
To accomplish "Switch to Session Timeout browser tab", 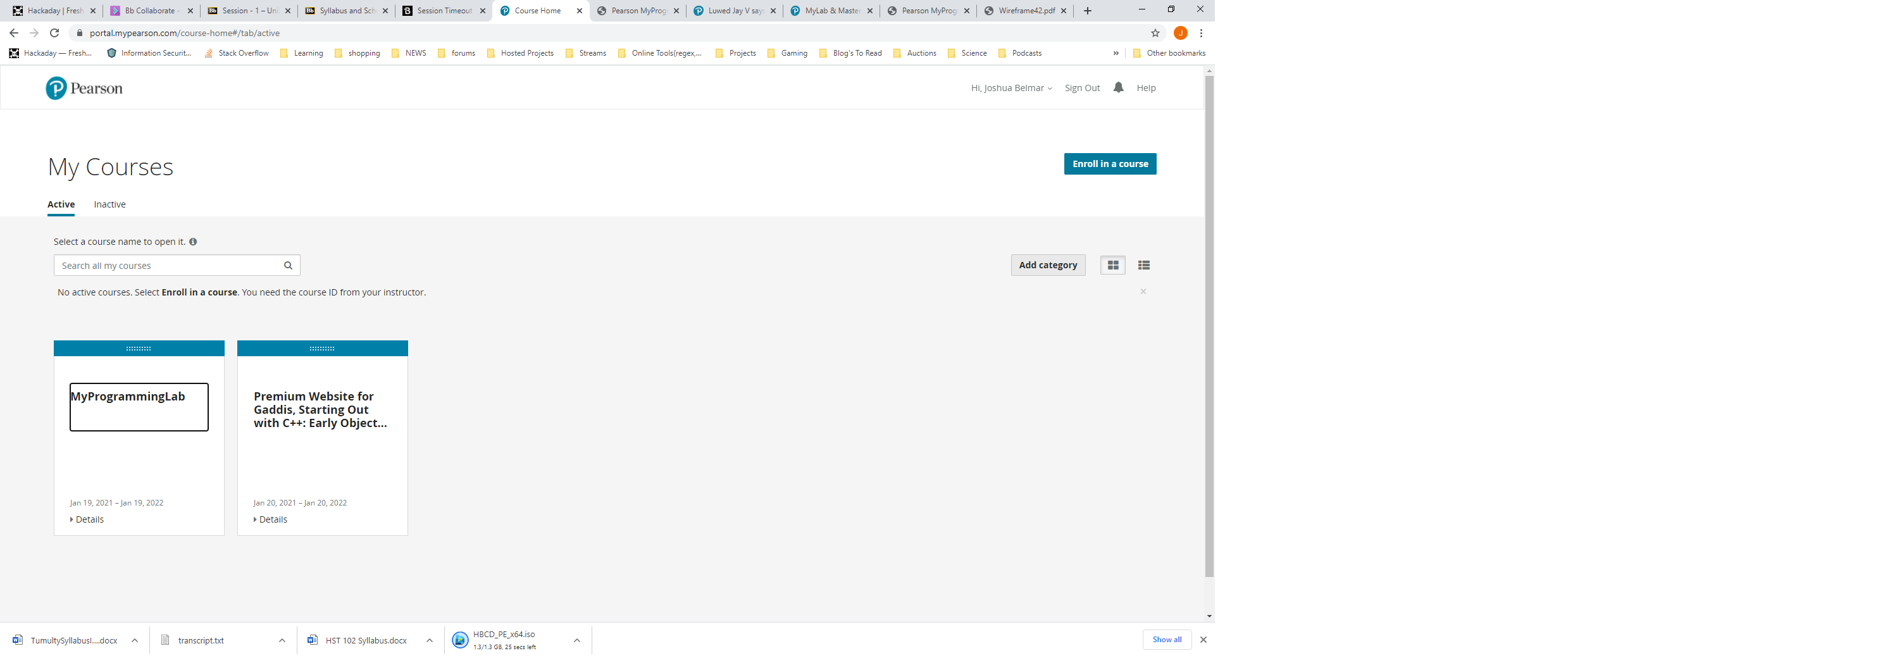I will point(444,11).
